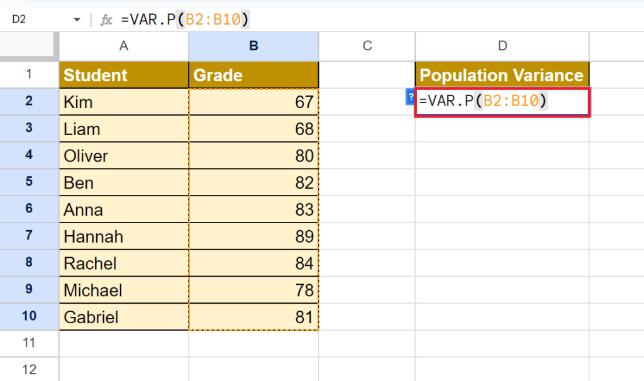Select column A header
This screenshot has width=644, height=381.
[123, 46]
